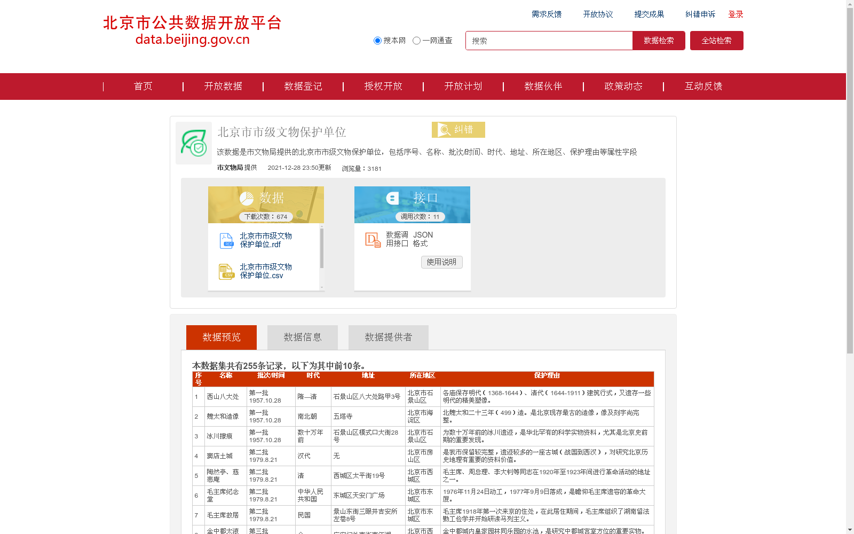The width and height of the screenshot is (854, 534).
Task: Click the interface icon on the 接口 banner
Action: point(393,197)
